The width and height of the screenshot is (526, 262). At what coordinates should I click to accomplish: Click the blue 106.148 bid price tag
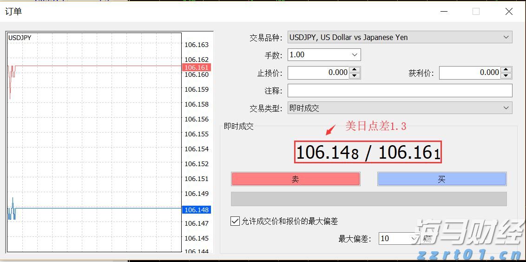point(197,210)
